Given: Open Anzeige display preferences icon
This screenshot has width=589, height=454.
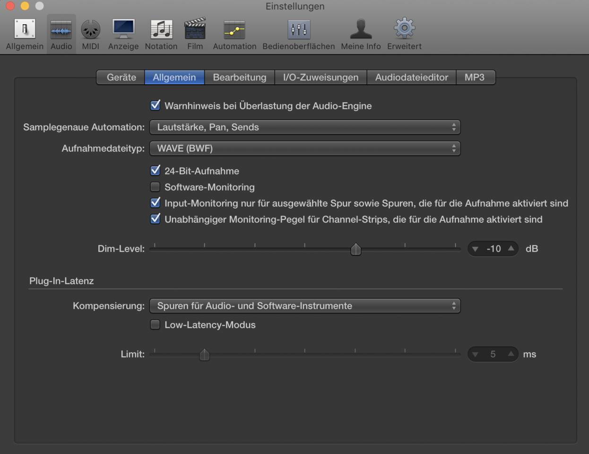Looking at the screenshot, I should coord(123,29).
